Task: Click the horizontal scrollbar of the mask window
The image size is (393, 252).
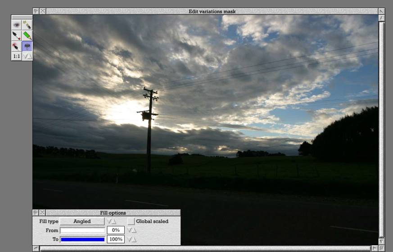Action: 205,248
